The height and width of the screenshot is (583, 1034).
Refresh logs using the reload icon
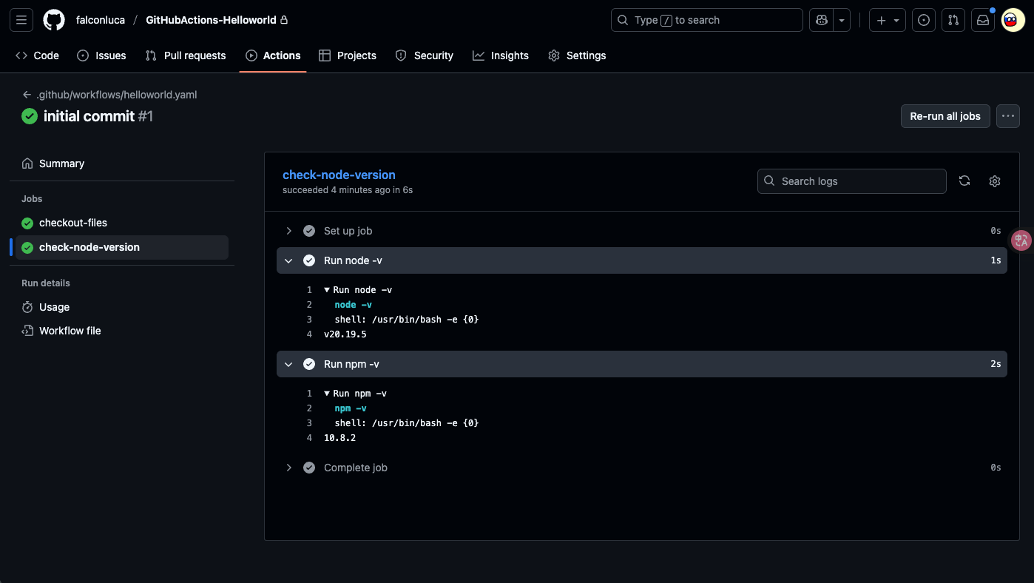(964, 181)
